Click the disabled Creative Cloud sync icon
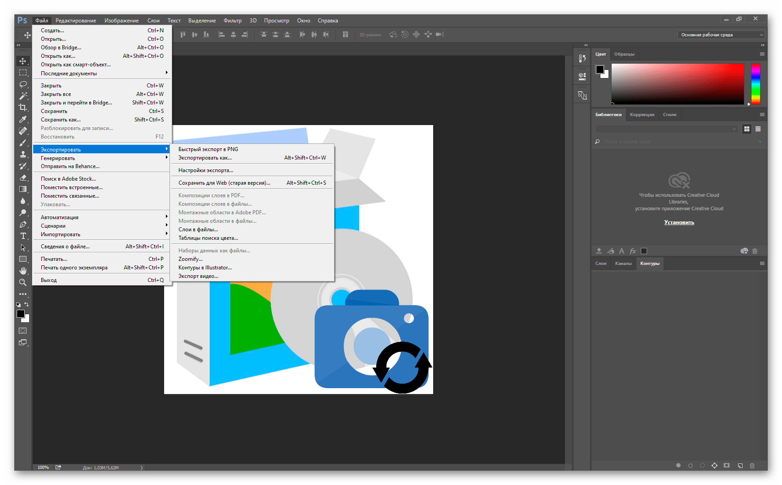Viewport: 782px width, 485px height. (x=744, y=251)
